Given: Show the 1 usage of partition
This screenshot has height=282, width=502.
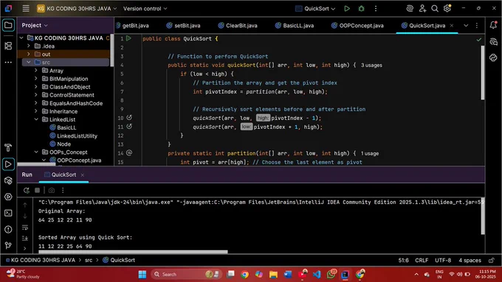Looking at the screenshot, I should pyautogui.click(x=370, y=154).
